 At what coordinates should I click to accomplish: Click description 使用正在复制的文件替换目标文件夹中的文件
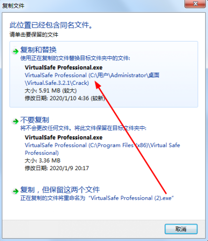pyautogui.click(x=75, y=58)
